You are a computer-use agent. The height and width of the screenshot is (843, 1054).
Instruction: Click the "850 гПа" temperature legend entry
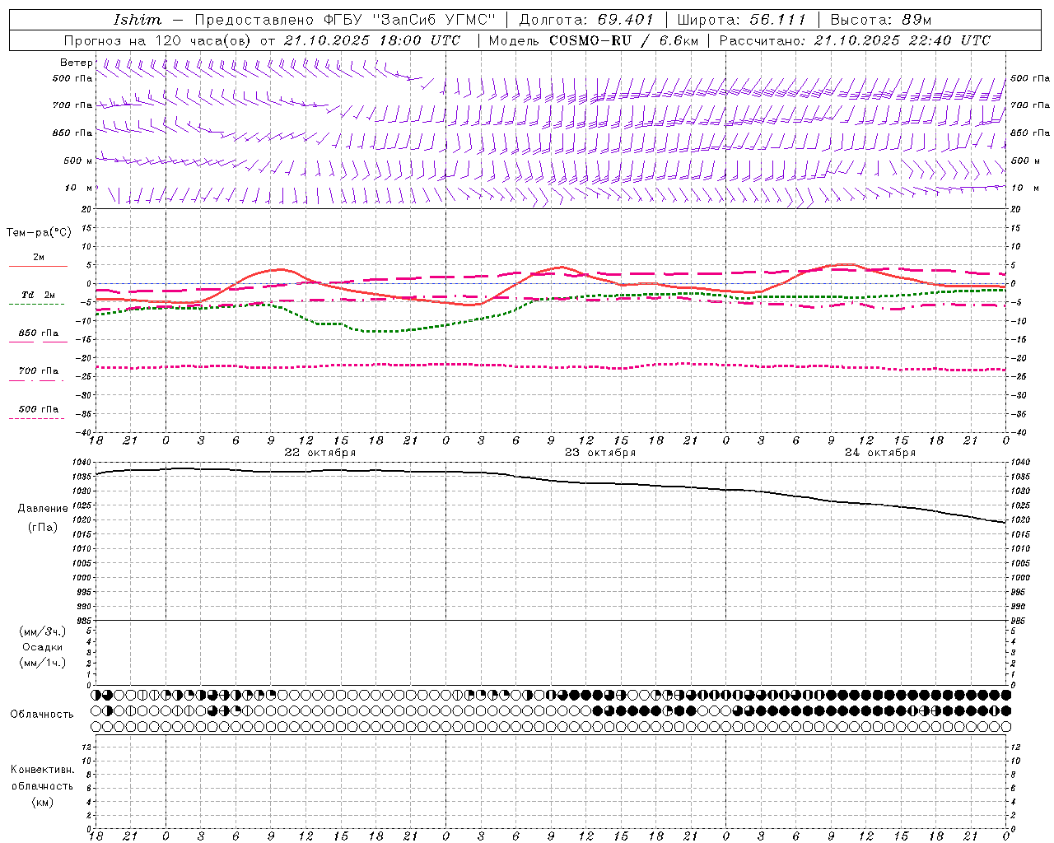click(x=39, y=333)
